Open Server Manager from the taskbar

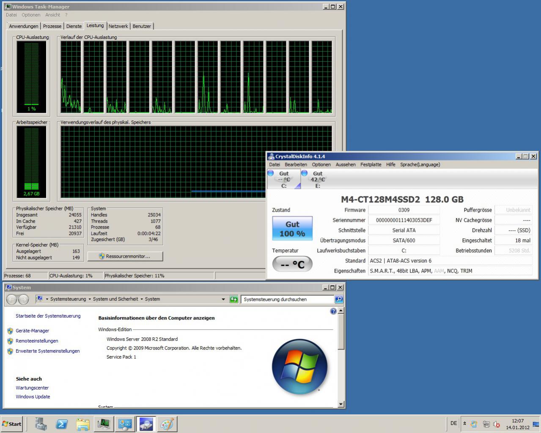pos(41,424)
